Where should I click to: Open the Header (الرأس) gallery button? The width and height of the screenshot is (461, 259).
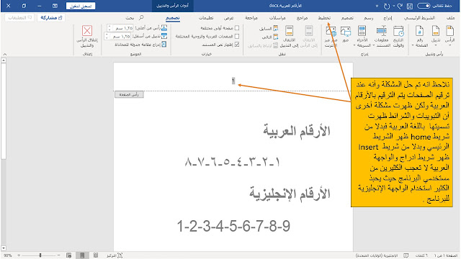[x=449, y=37]
